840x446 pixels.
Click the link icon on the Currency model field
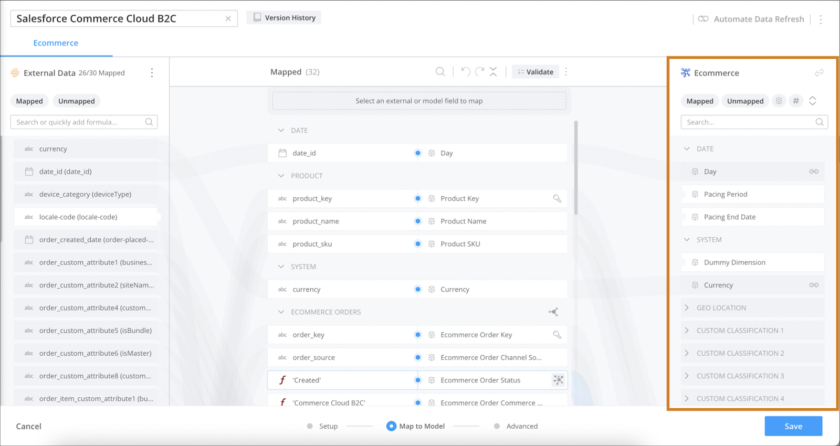click(x=814, y=285)
